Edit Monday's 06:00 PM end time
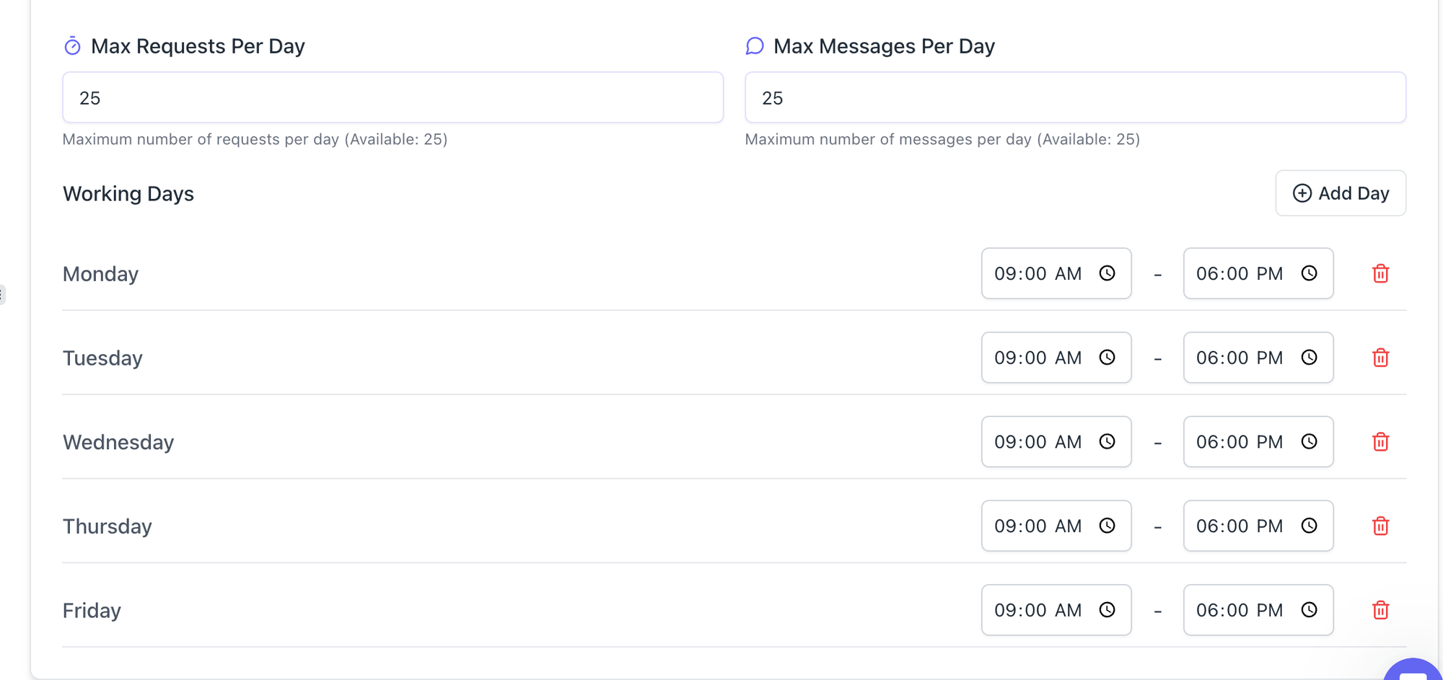 click(x=1239, y=274)
